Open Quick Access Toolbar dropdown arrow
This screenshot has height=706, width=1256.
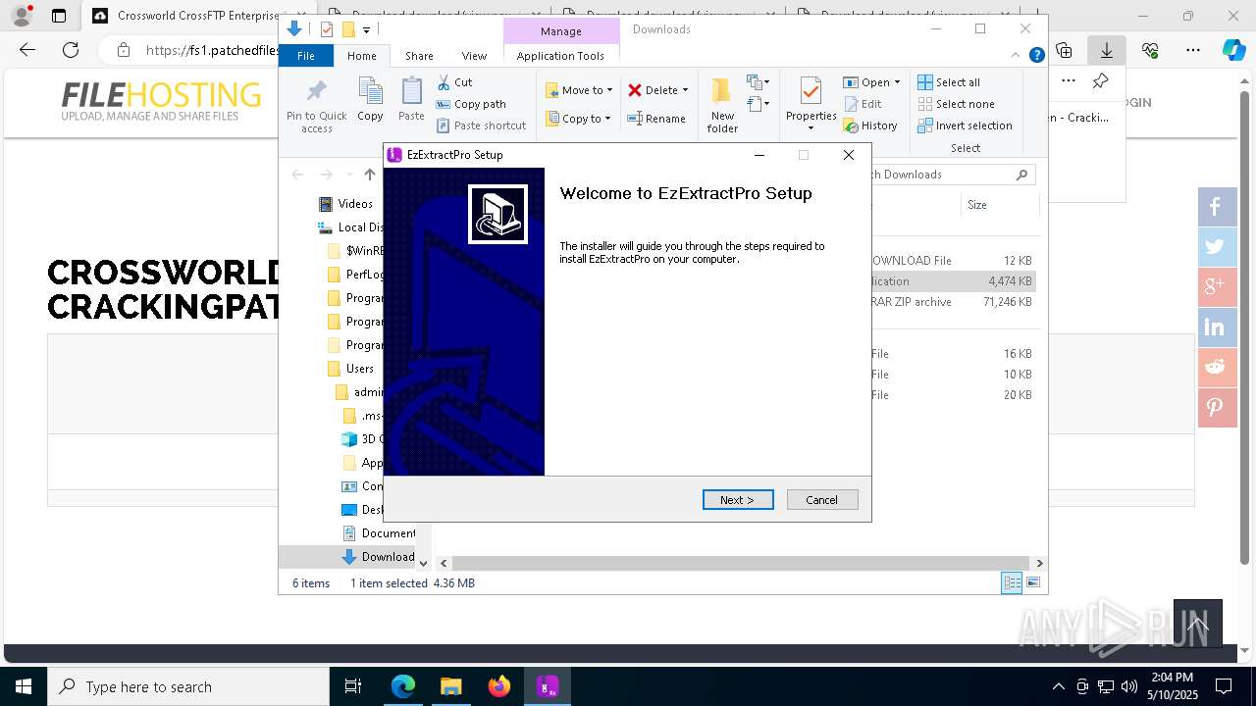(x=366, y=30)
